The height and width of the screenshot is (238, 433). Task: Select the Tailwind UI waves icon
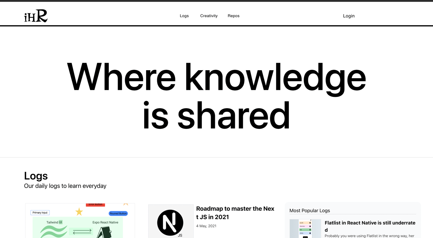coord(54,231)
